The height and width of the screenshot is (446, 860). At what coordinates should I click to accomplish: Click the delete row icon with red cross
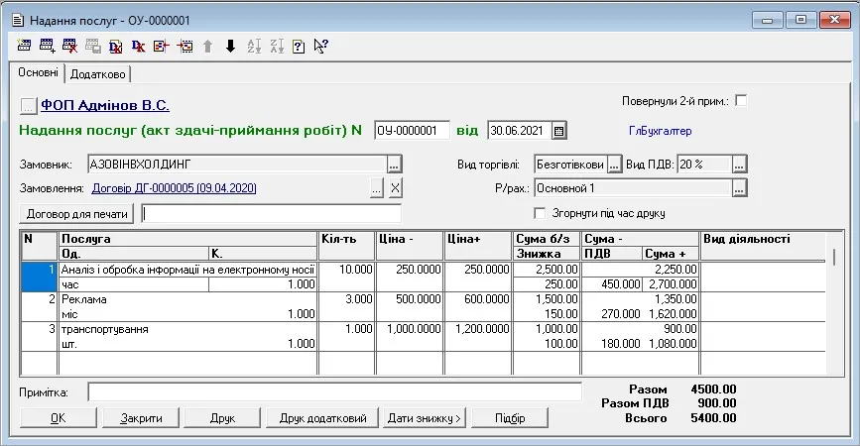70,46
